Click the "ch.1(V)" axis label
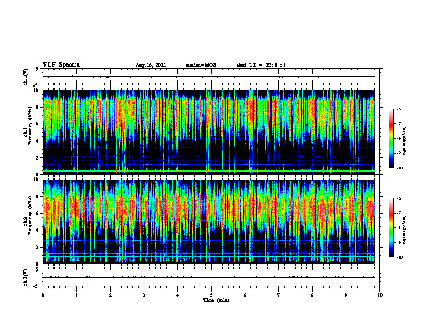Image resolution: width=428 pixels, height=331 pixels. (26, 77)
